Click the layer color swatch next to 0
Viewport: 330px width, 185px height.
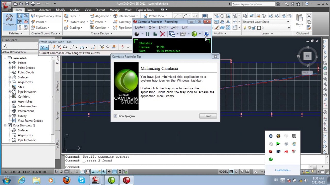pyautogui.click(x=259, y=28)
